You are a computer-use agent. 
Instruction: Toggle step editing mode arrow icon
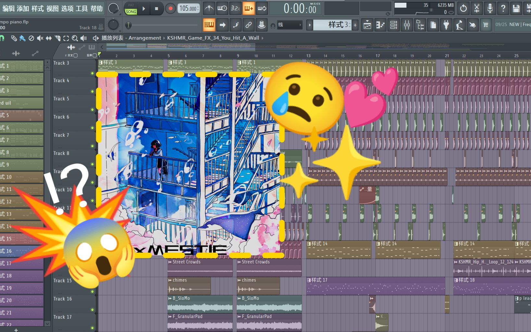(x=222, y=25)
